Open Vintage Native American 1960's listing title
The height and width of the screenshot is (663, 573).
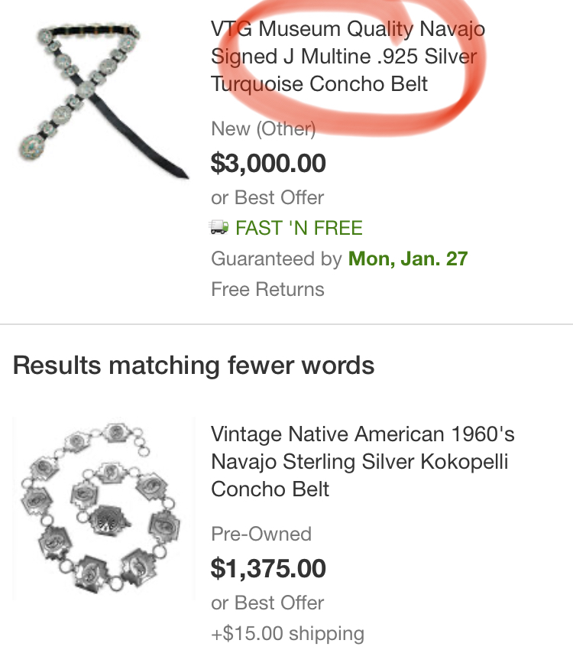(362, 462)
